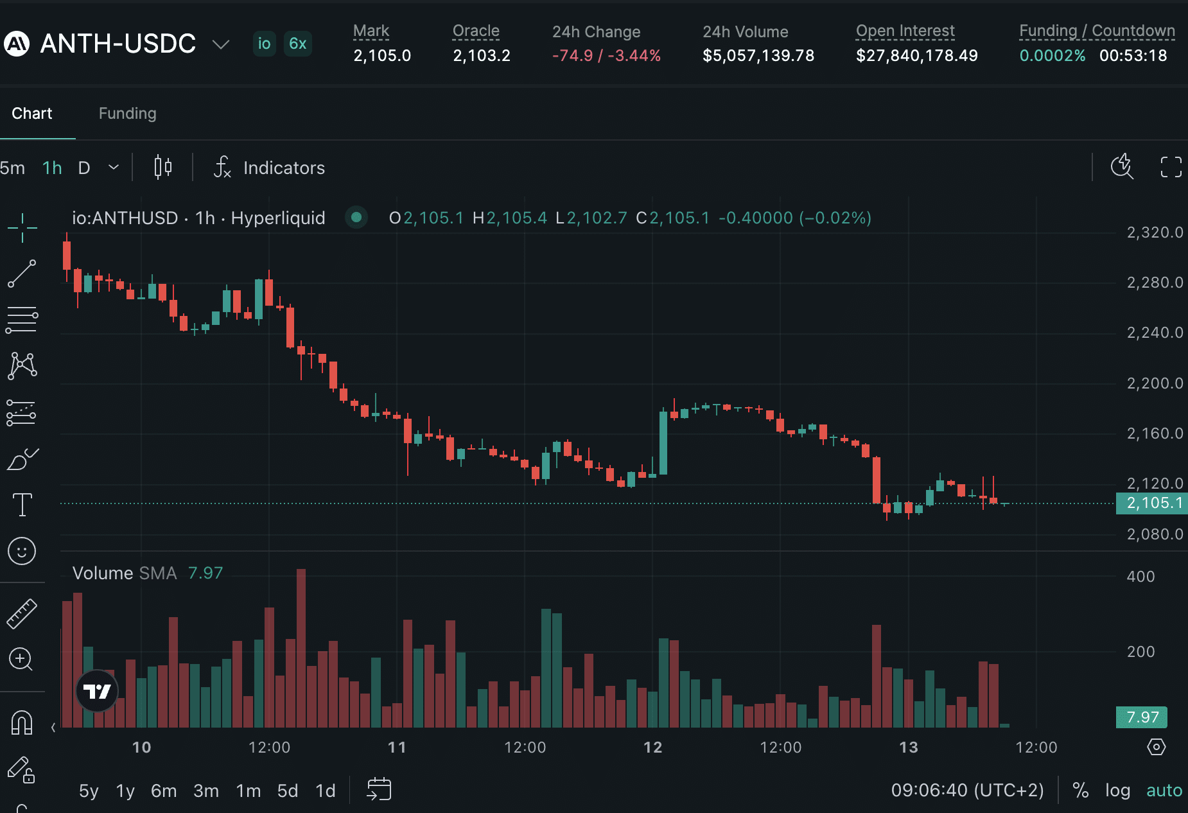Set chart range to 3m

[206, 791]
